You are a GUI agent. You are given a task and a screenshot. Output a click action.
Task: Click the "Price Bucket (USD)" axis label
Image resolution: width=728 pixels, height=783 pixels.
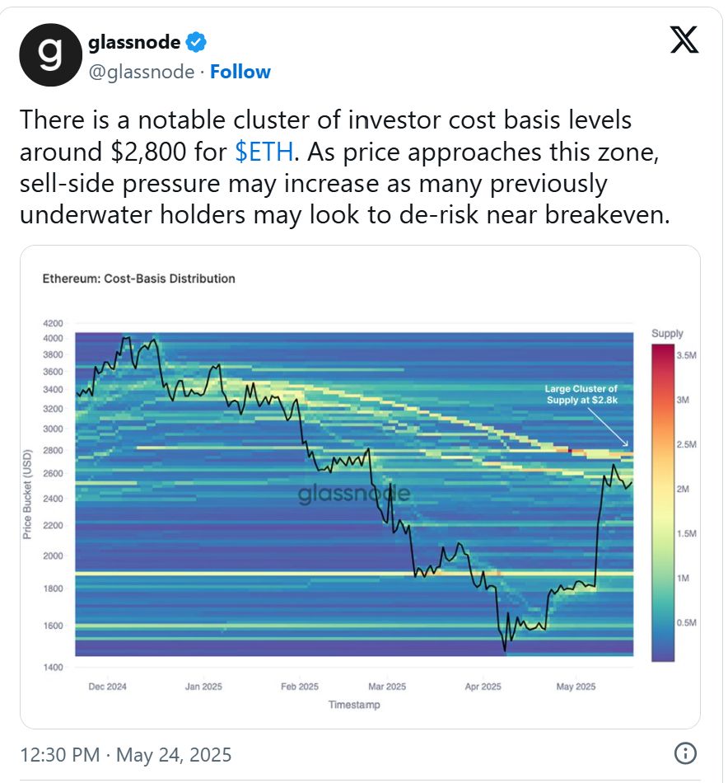pyautogui.click(x=27, y=495)
